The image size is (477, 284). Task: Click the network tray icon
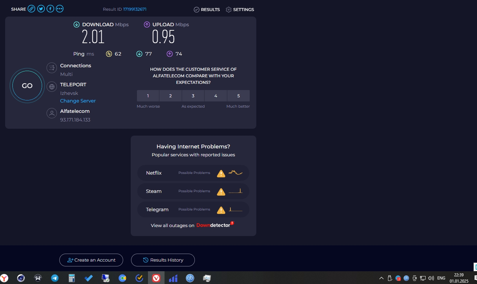pyautogui.click(x=423, y=278)
